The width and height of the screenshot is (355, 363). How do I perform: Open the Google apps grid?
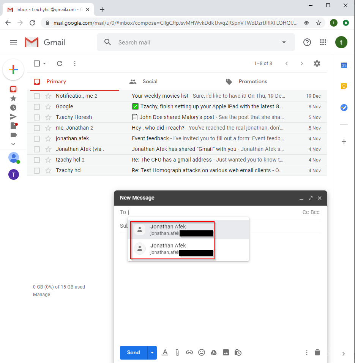tap(323, 42)
